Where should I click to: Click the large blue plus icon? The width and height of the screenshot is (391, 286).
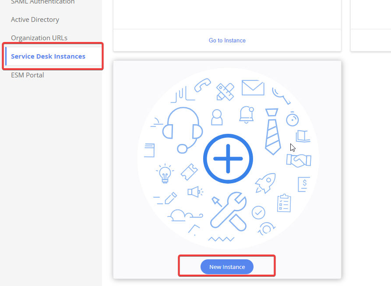[228, 159]
